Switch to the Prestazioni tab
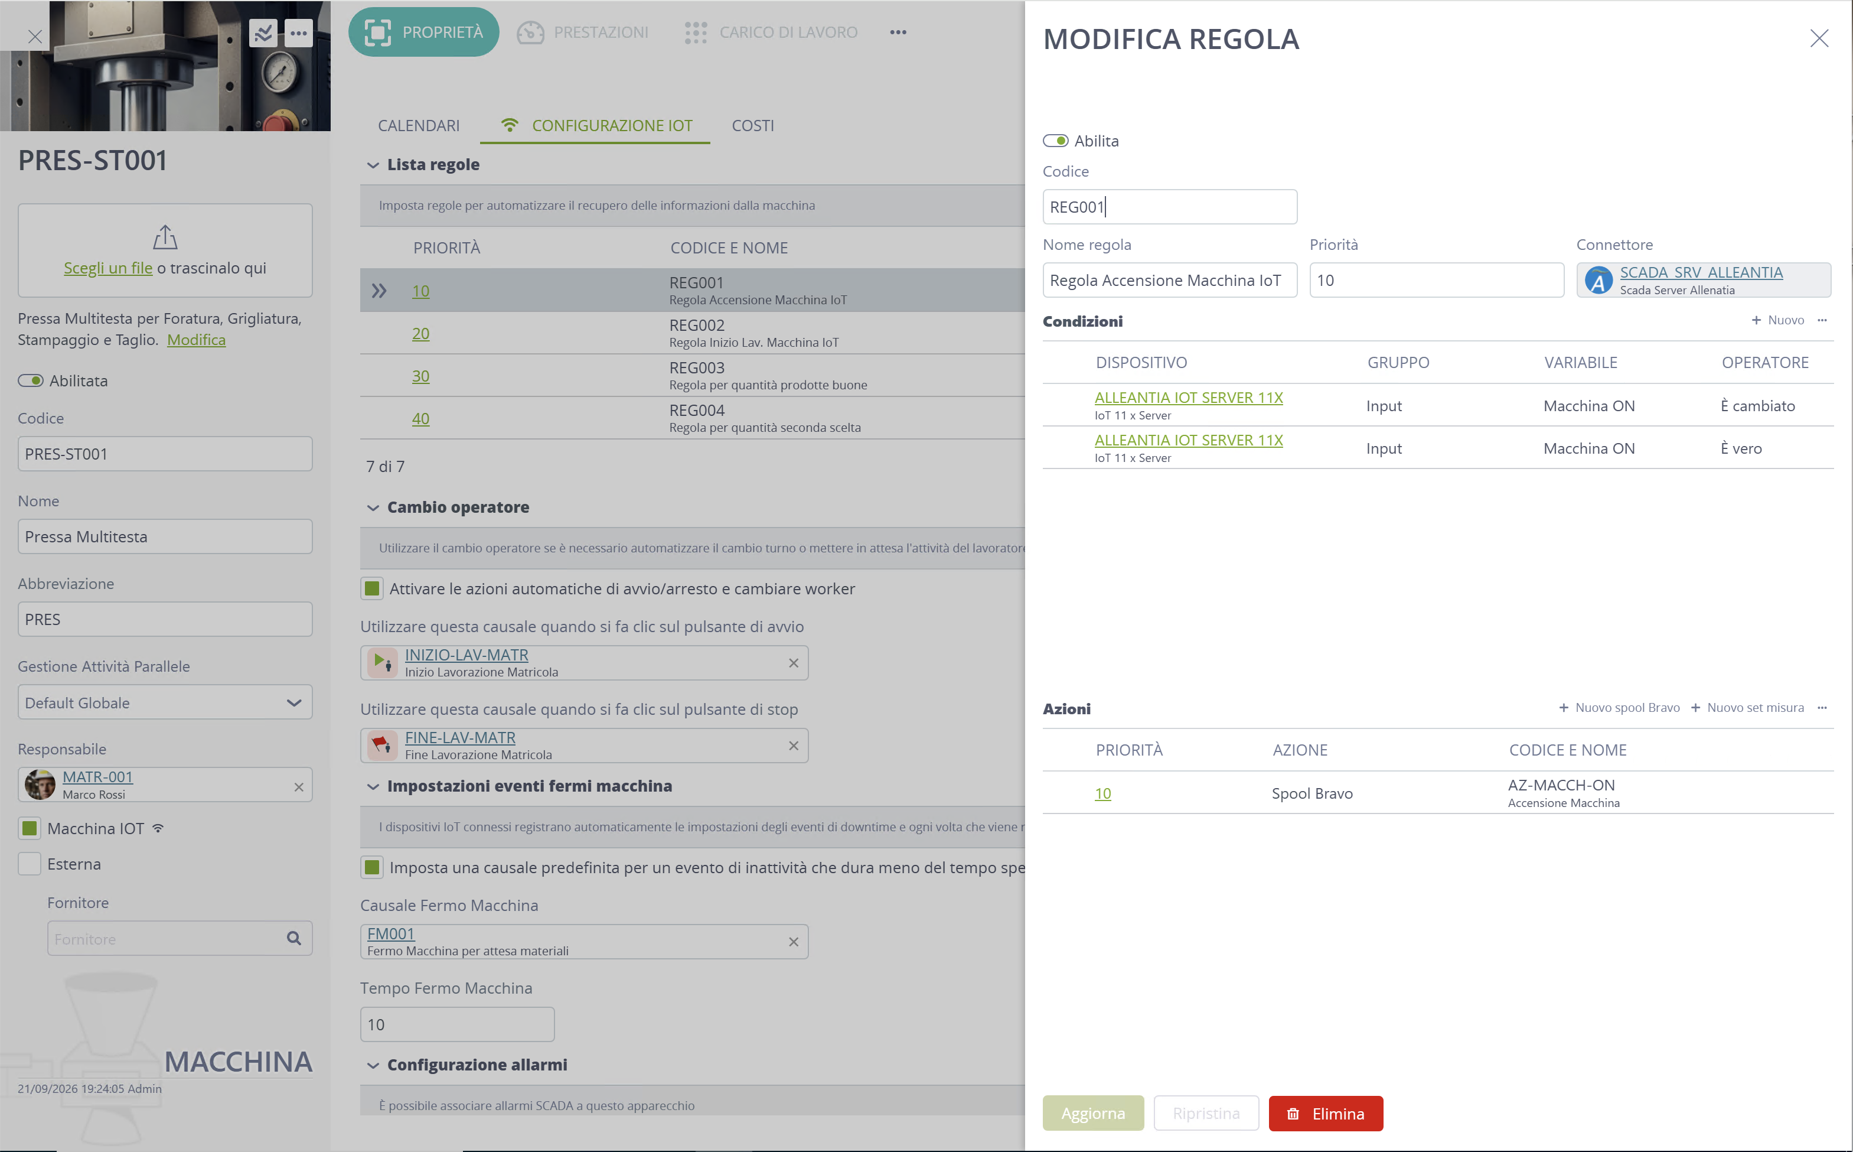 [x=583, y=32]
